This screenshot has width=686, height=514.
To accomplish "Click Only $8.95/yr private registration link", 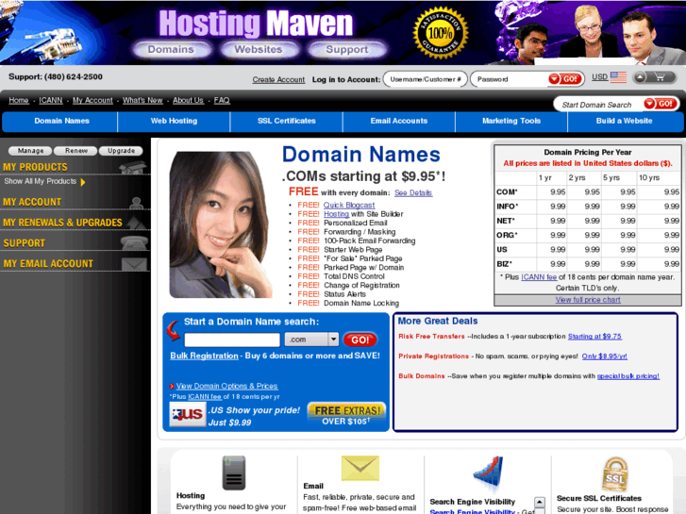I will 604,356.
